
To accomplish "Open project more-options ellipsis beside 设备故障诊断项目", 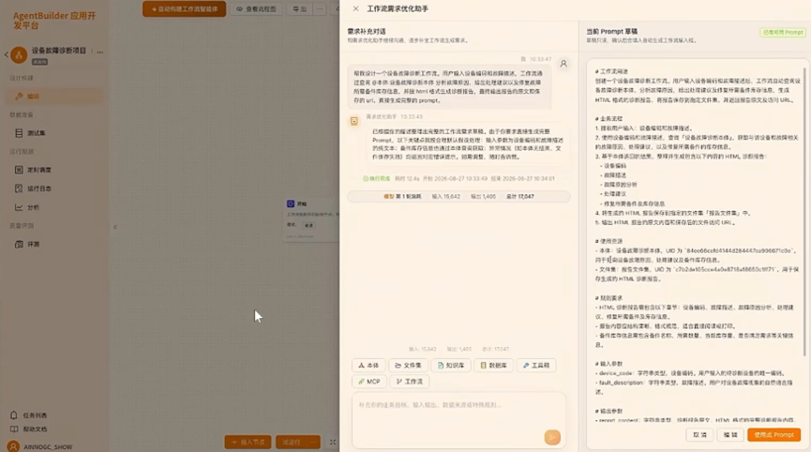I will click(99, 52).
